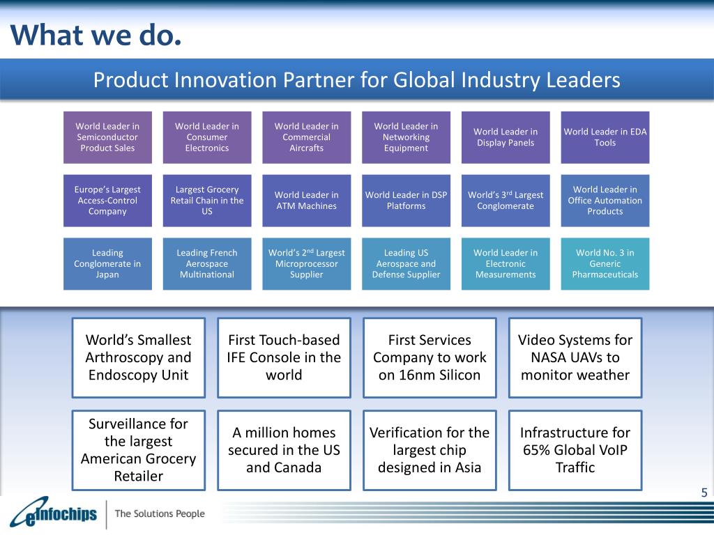The width and height of the screenshot is (714, 535).
Task: Select 'World Leader in Office Automation Products' tile
Action: coord(605,201)
